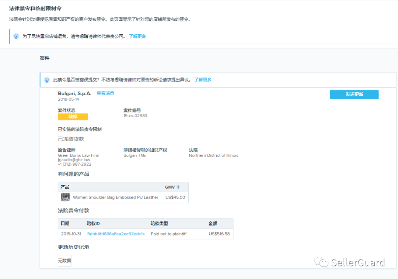The width and height of the screenshot is (398, 279).
Task: Select the 法律禁令和临时限制令 page title
Action: pyautogui.click(x=35, y=8)
